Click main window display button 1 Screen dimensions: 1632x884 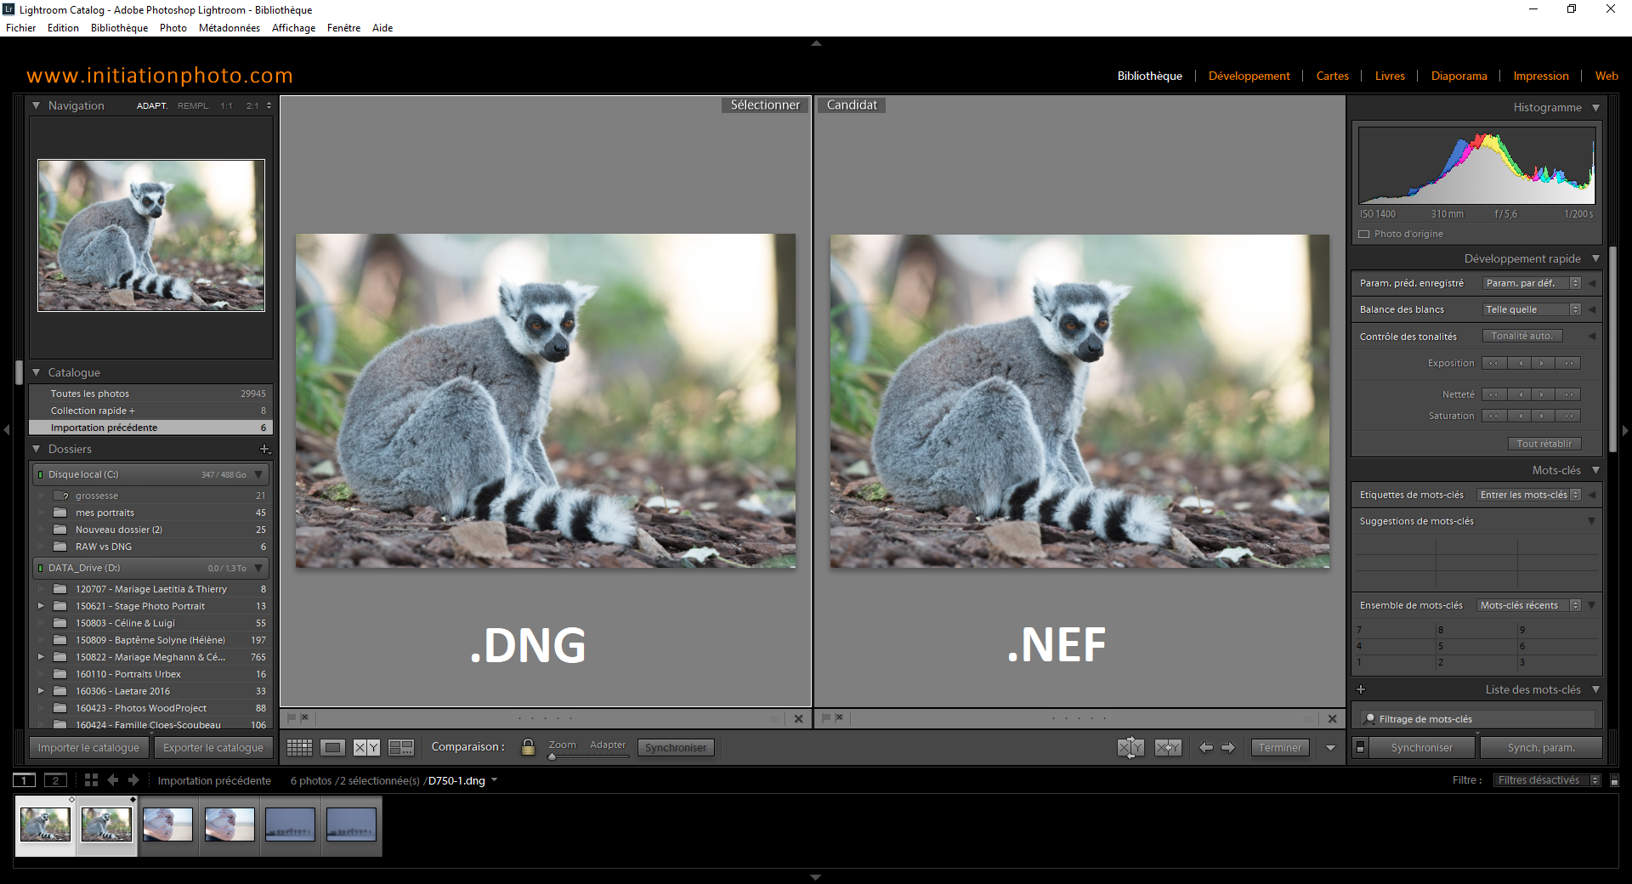24,780
